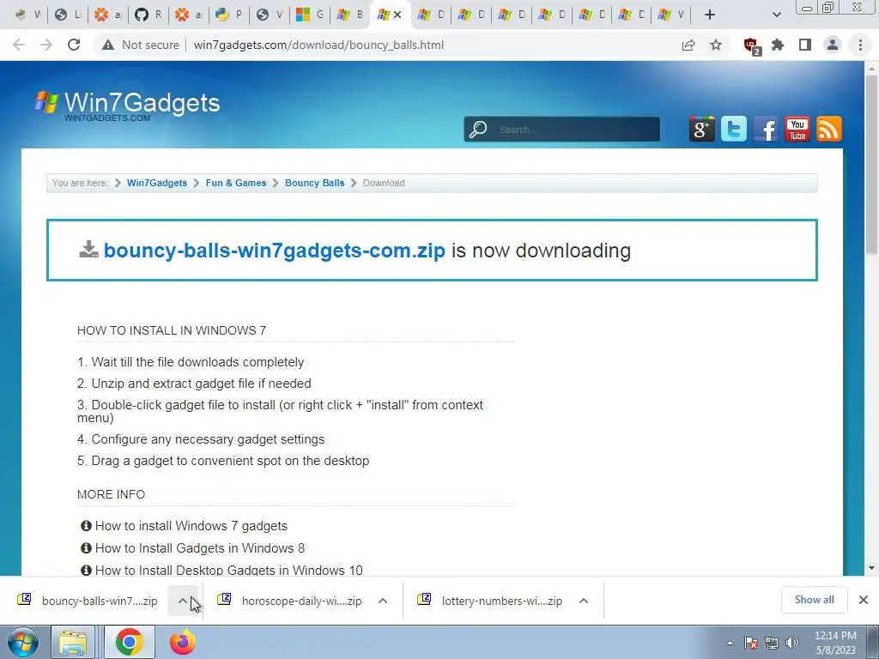Open Google Plus social icon
The height and width of the screenshot is (659, 879).
point(702,129)
